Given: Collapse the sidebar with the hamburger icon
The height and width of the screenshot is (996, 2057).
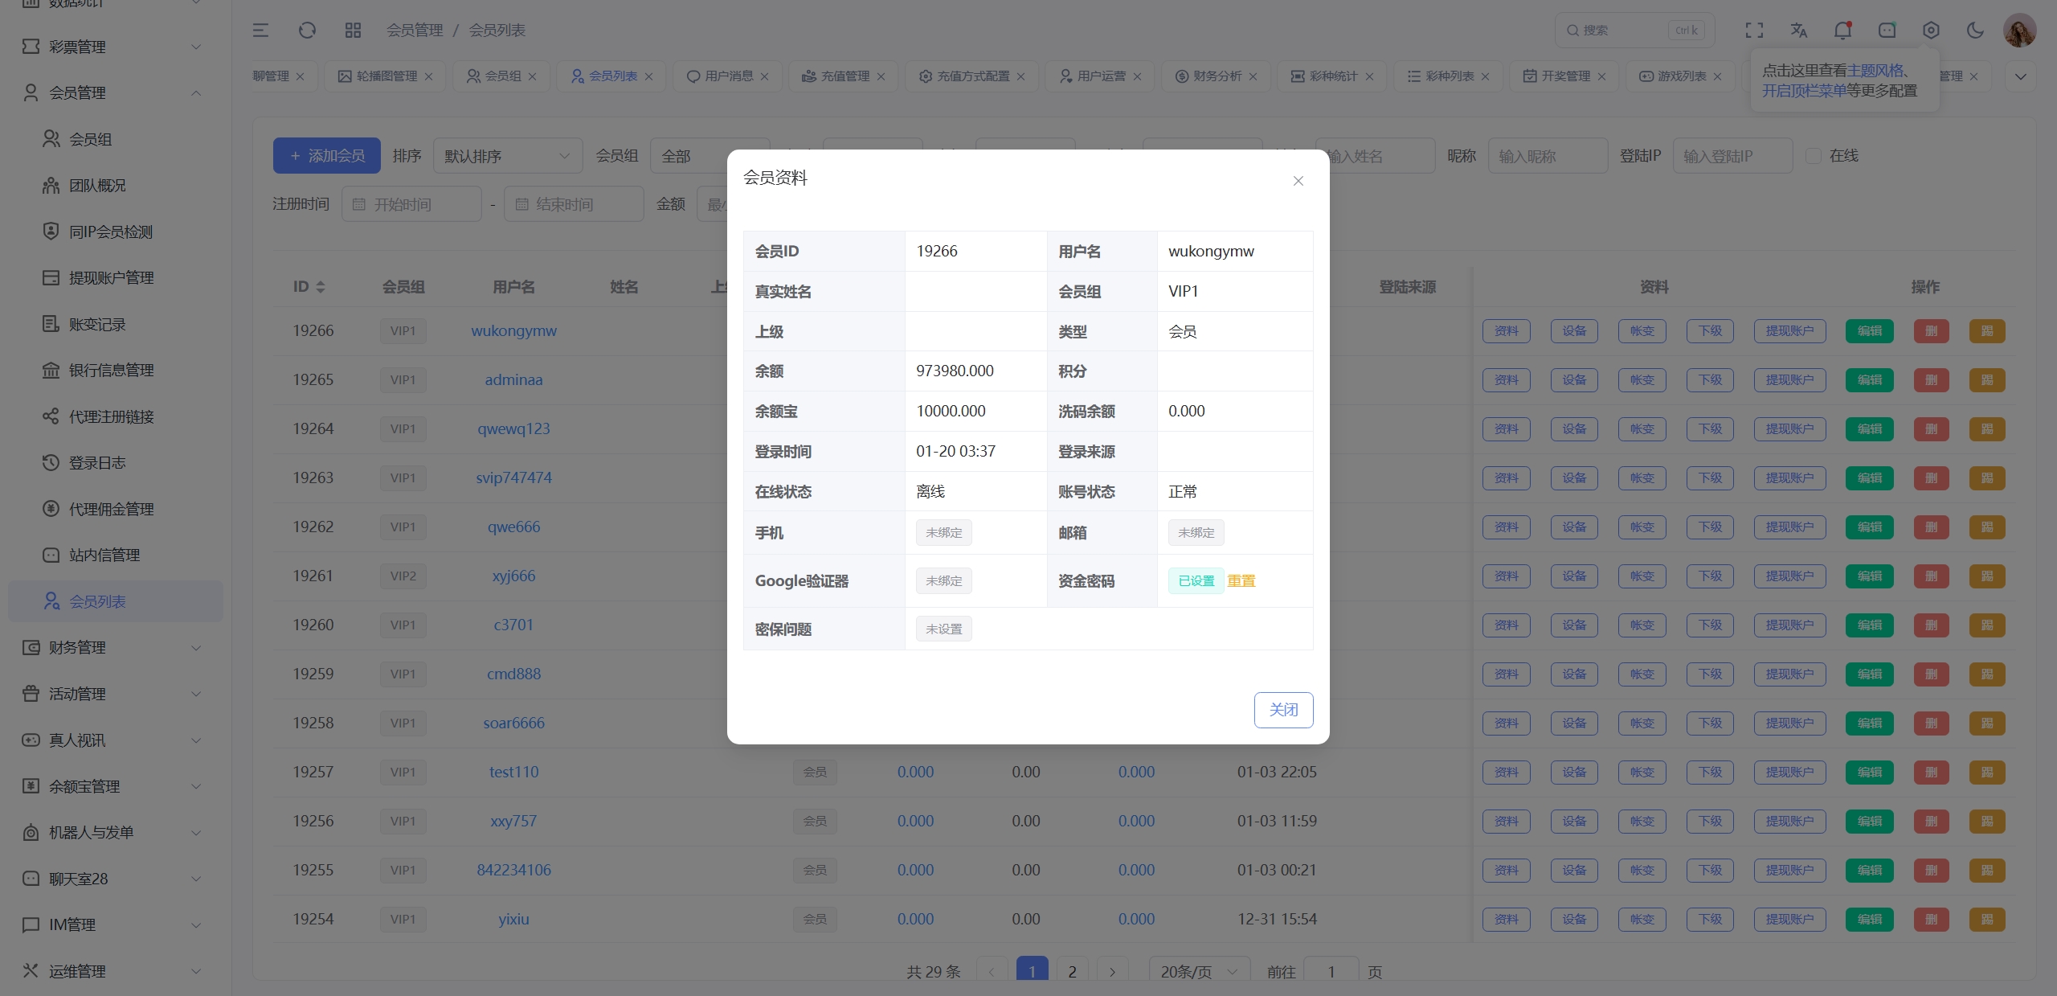Looking at the screenshot, I should [260, 30].
